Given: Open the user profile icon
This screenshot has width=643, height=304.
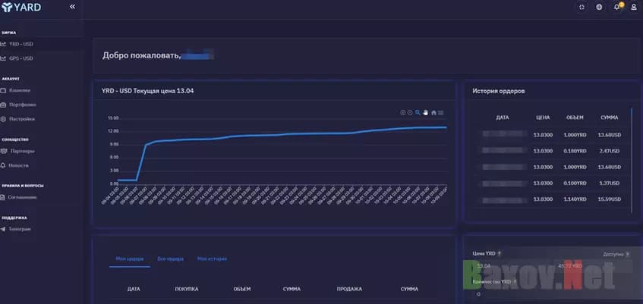Looking at the screenshot, I should click(x=634, y=7).
